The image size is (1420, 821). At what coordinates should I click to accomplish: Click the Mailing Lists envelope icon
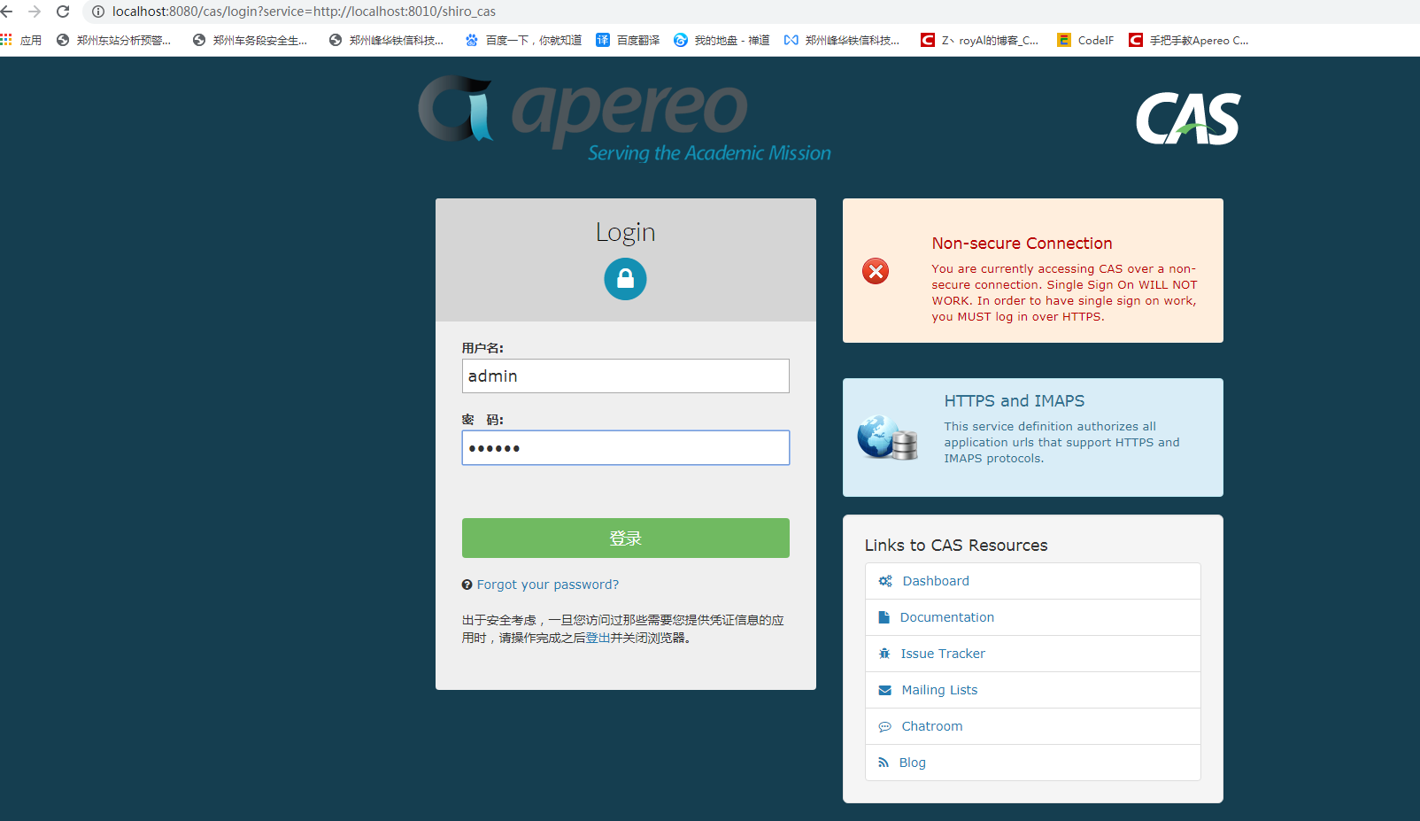tap(884, 689)
